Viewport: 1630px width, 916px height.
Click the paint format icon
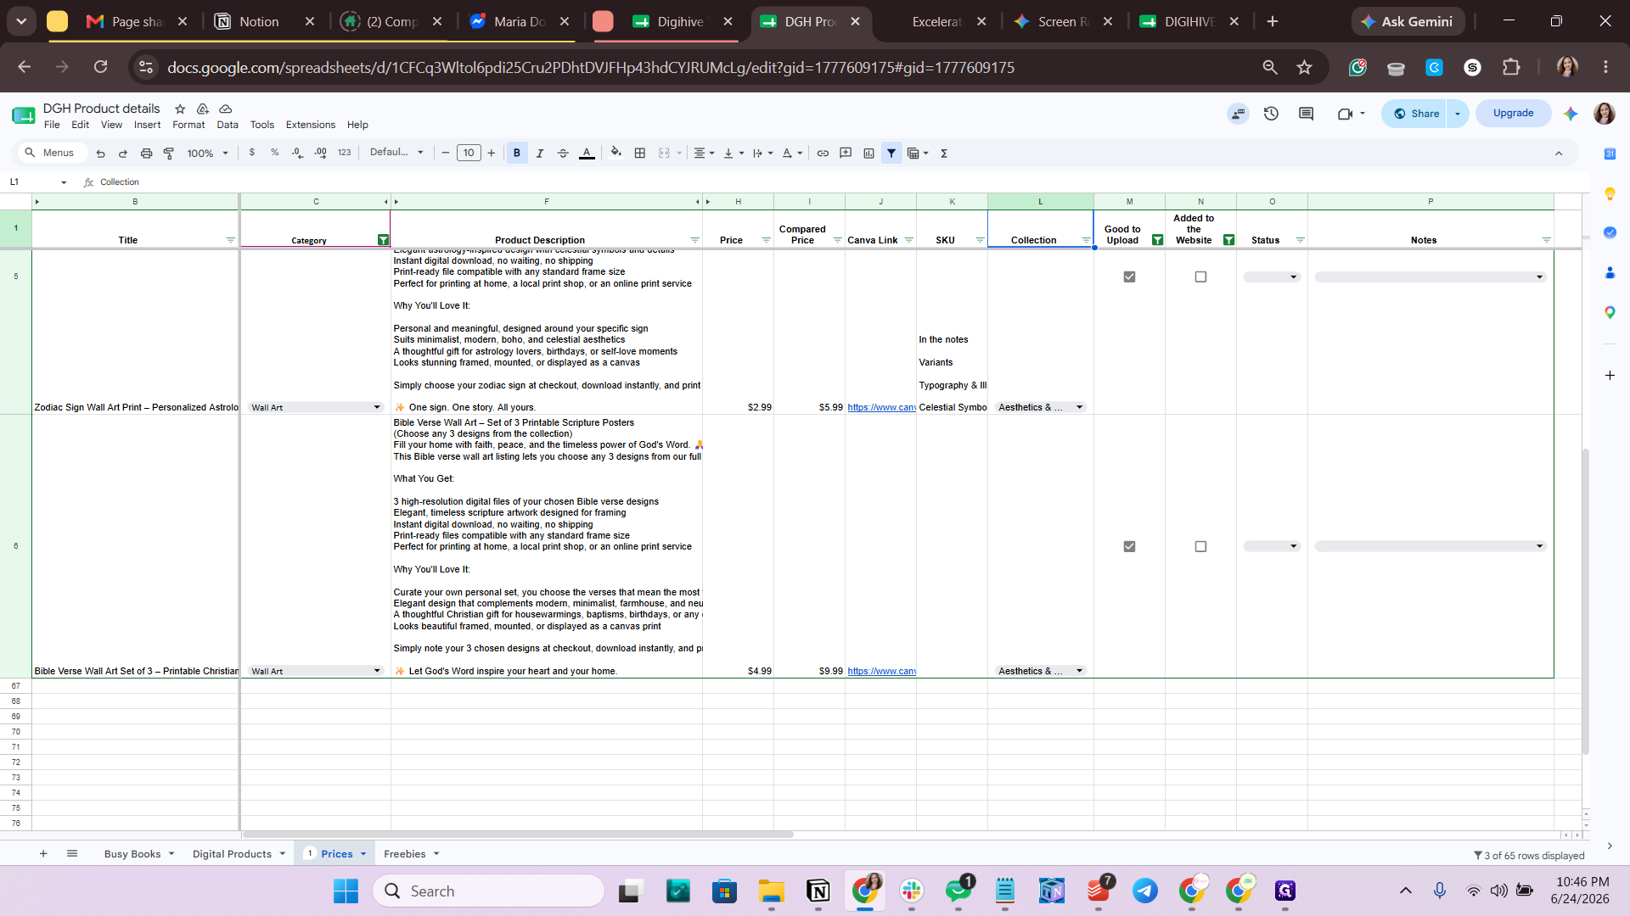pos(169,153)
